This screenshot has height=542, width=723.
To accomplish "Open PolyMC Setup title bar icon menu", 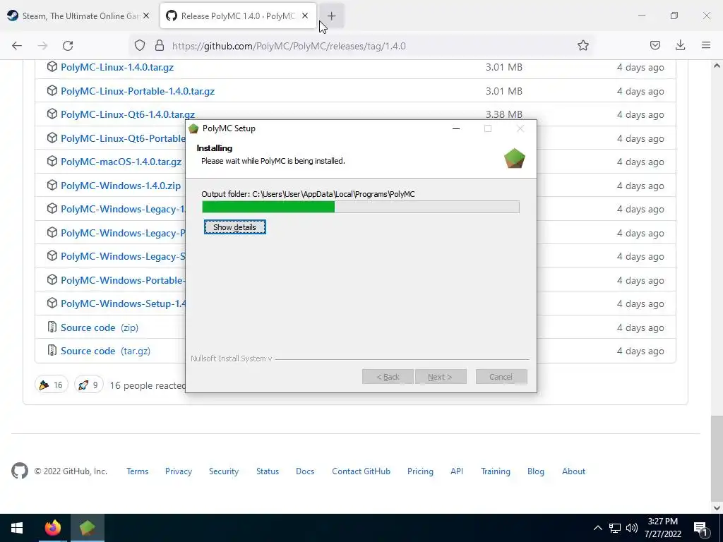I will (193, 128).
